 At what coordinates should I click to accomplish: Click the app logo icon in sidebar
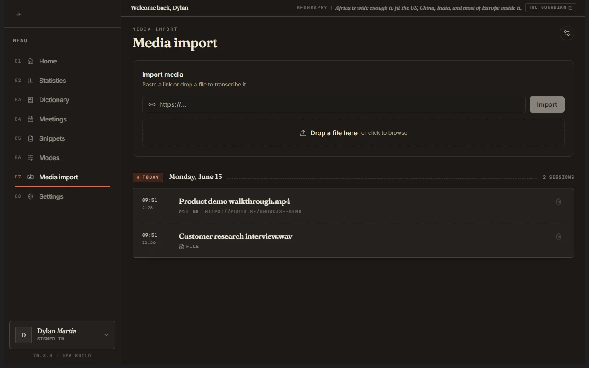click(18, 14)
